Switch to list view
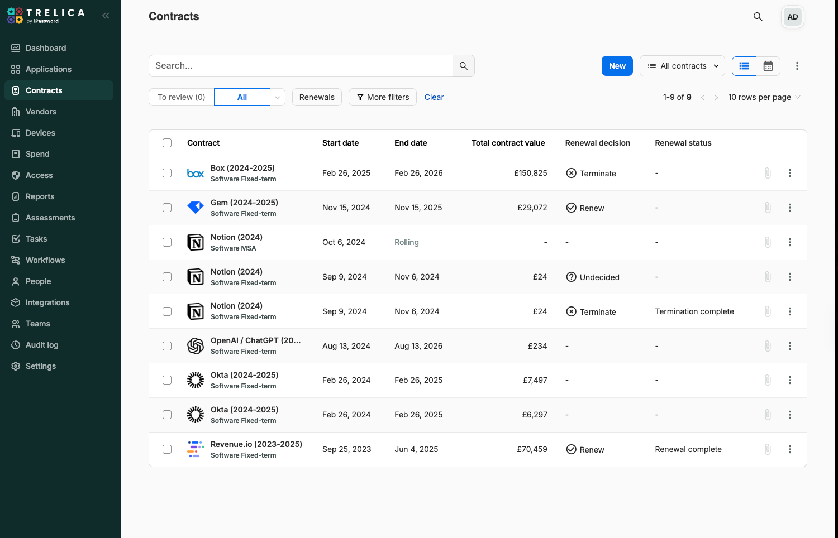 [744, 66]
